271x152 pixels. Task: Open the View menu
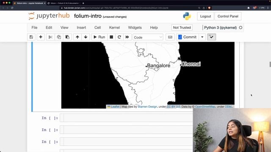click(64, 27)
